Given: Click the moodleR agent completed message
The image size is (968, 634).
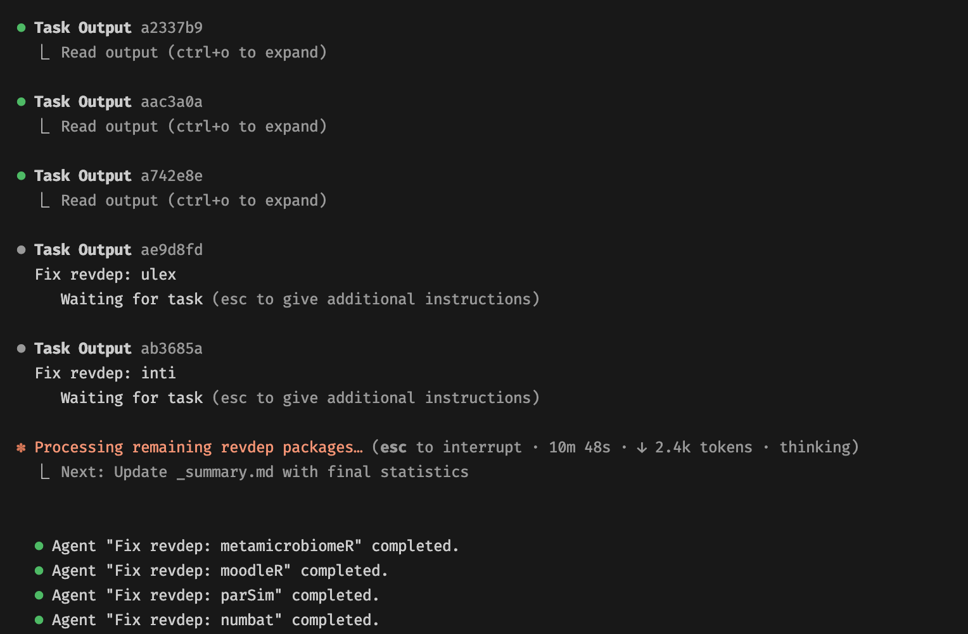Looking at the screenshot, I should tap(219, 571).
